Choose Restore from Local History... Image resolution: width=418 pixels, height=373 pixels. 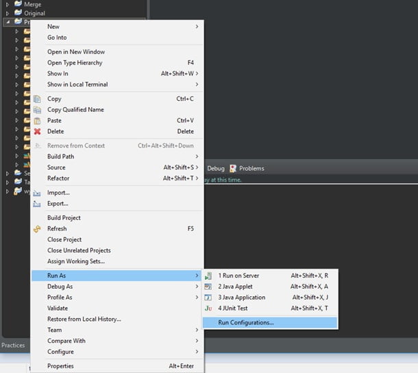[117, 319]
